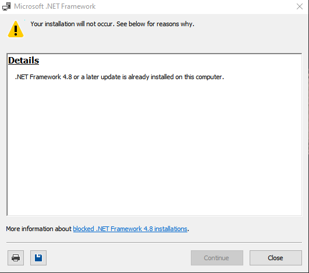Click the already installed message in Details

point(119,77)
